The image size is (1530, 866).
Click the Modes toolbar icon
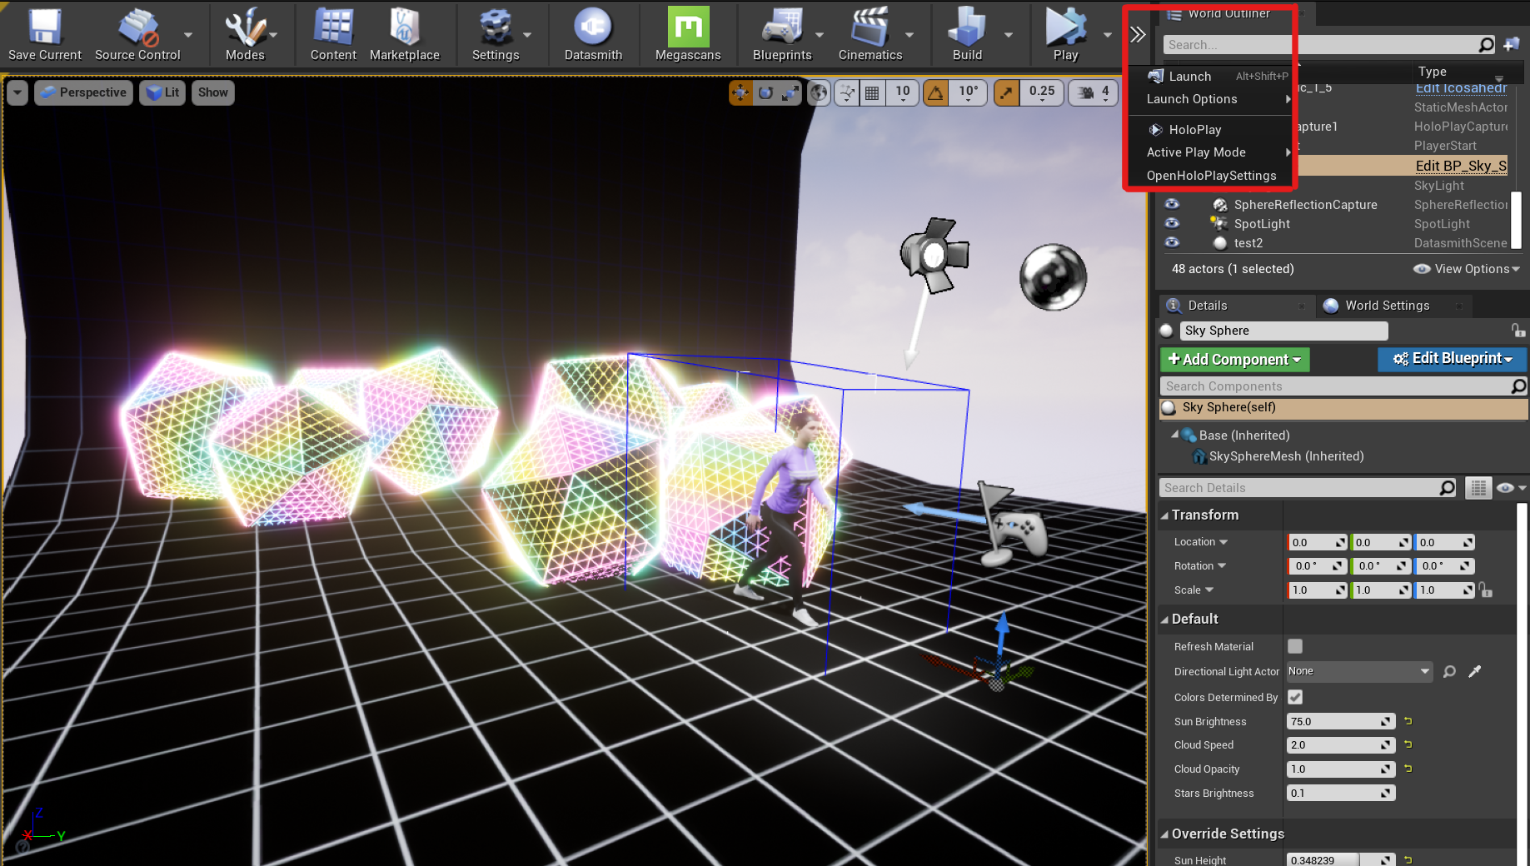245,28
